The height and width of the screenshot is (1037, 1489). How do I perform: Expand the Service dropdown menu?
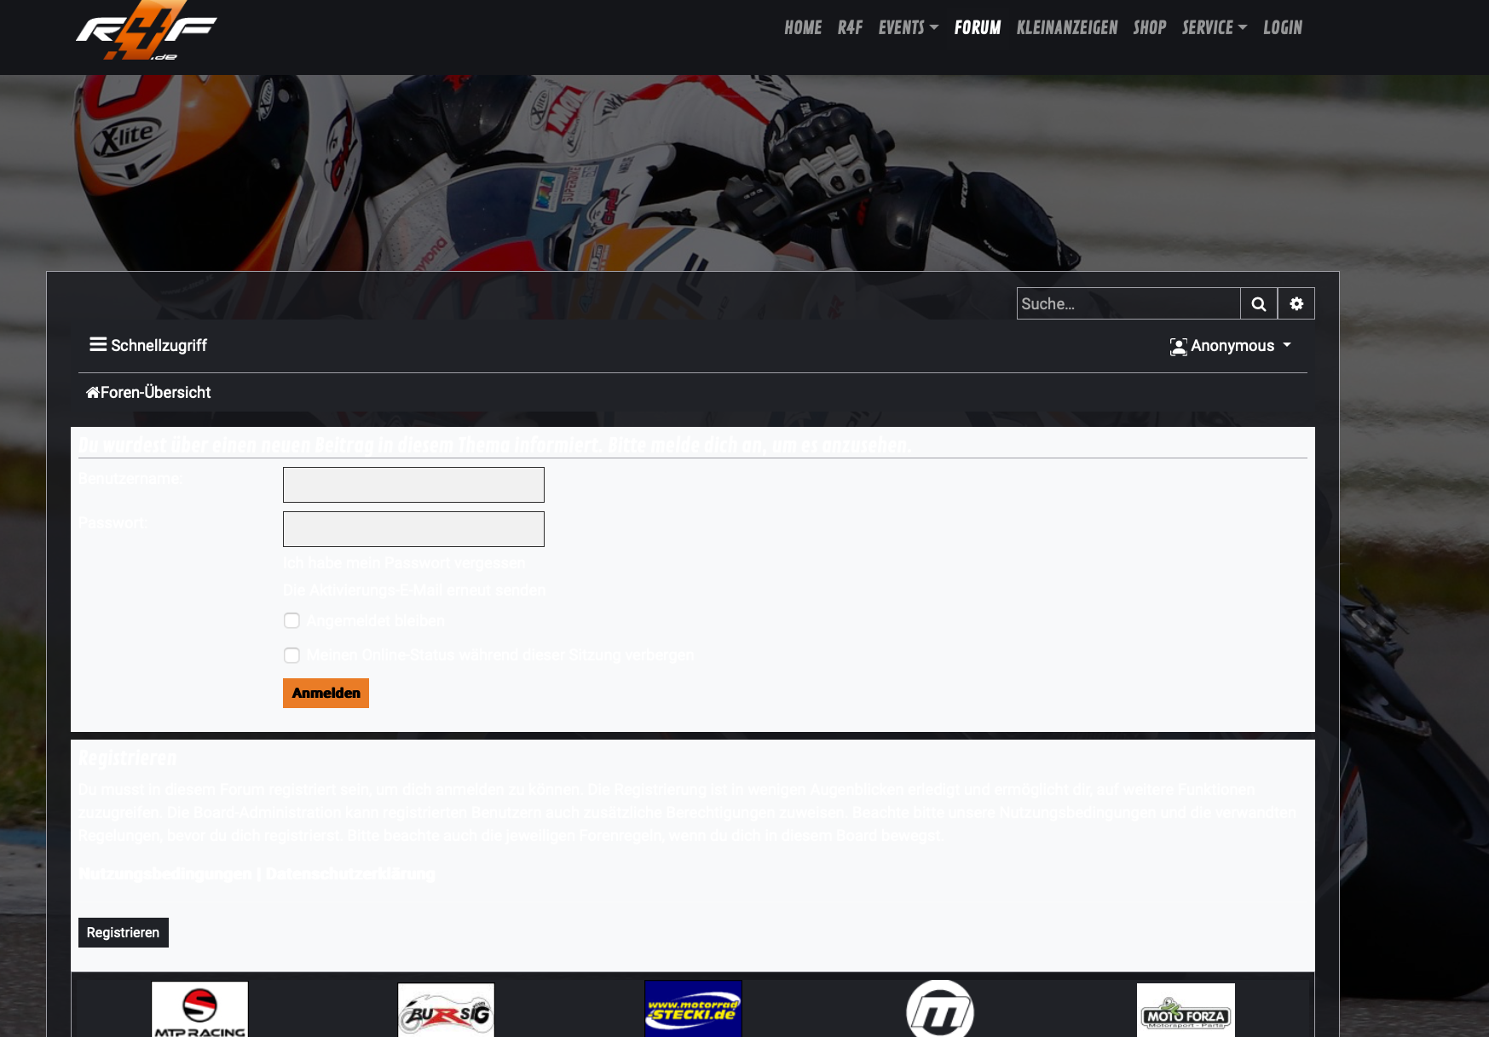coord(1214,28)
